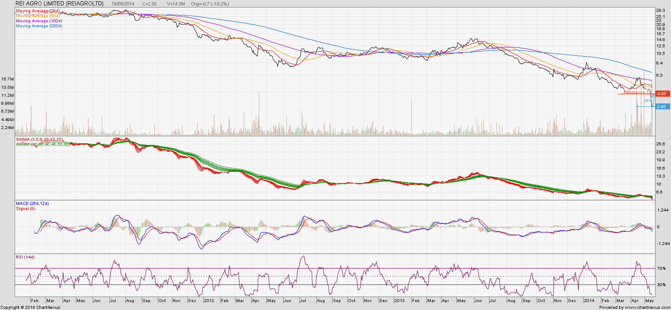The height and width of the screenshot is (310, 671).
Task: Select the 8.98M volume axis label
Action: [x=8, y=103]
